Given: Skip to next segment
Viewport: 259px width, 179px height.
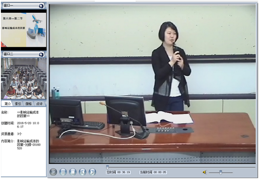Looking at the screenshot, I should click(x=92, y=172).
